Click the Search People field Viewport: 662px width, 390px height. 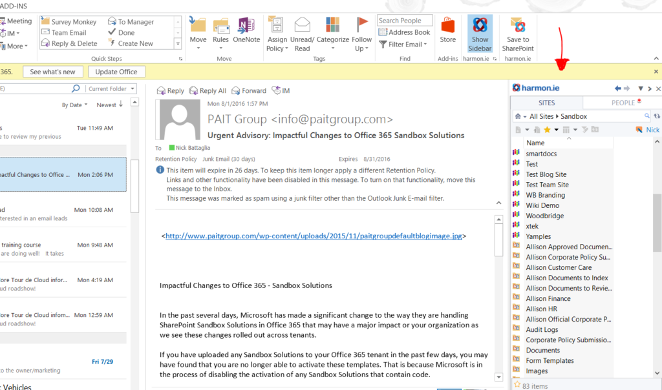(x=405, y=20)
